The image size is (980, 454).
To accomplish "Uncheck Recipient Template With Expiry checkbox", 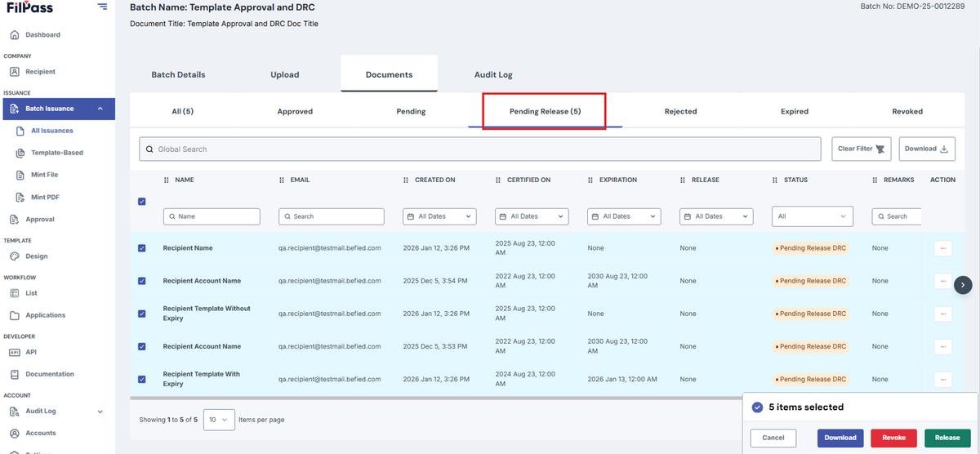I will (x=142, y=379).
